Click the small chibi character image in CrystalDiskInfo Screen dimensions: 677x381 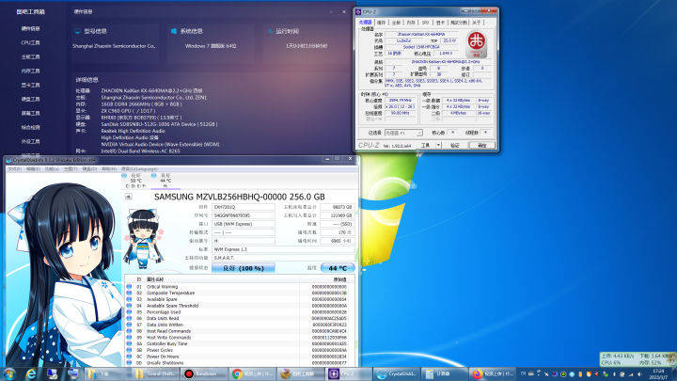(143, 238)
